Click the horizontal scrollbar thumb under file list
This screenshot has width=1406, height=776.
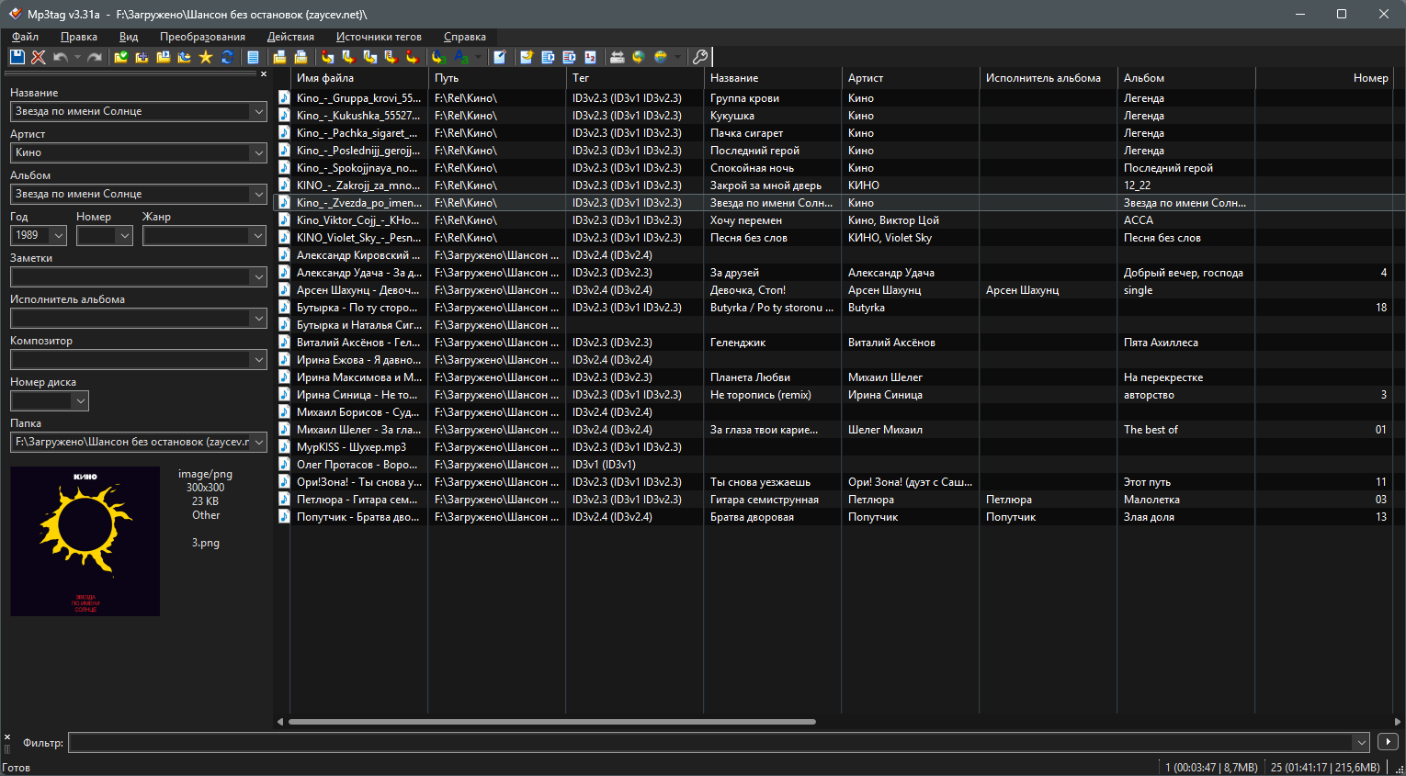click(551, 722)
